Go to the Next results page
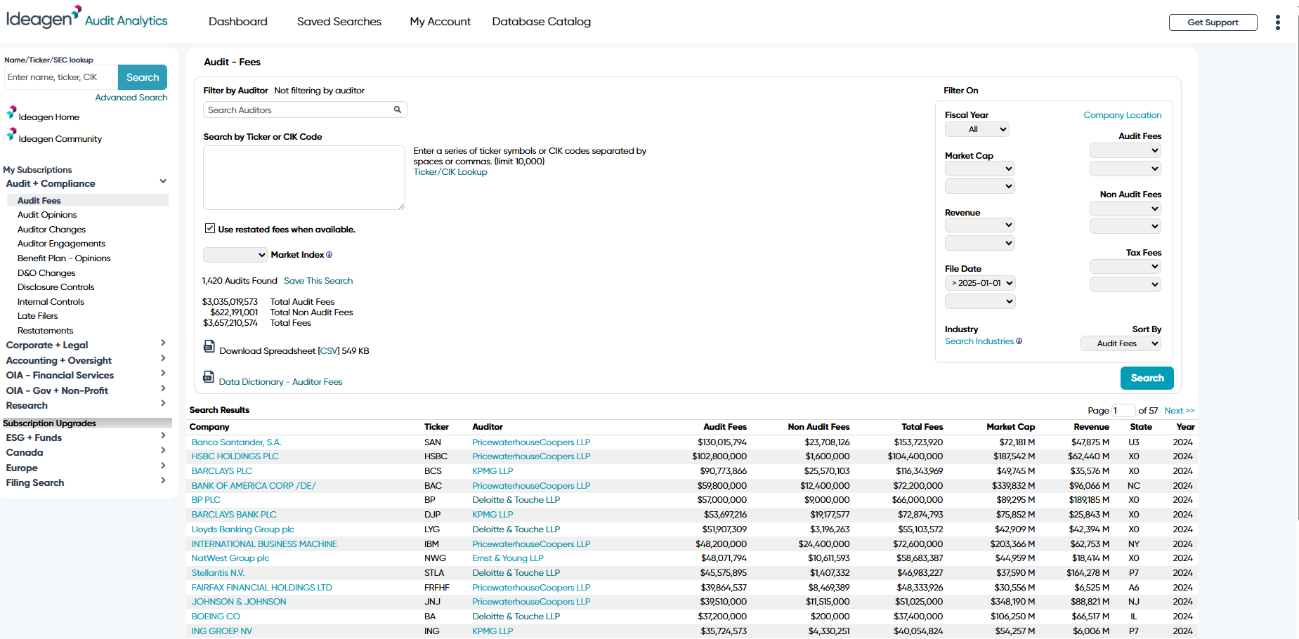Viewport: 1299px width, 639px height. (1180, 411)
